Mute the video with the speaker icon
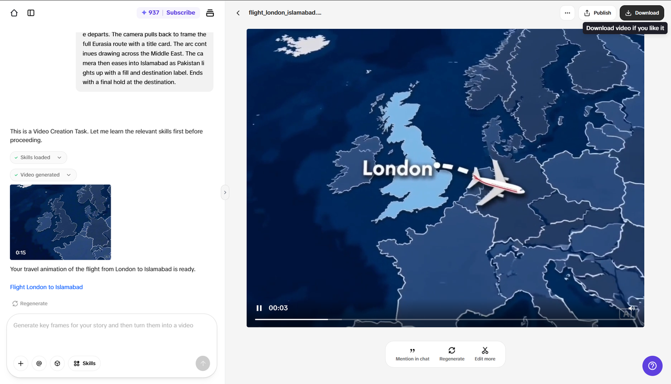 632,309
